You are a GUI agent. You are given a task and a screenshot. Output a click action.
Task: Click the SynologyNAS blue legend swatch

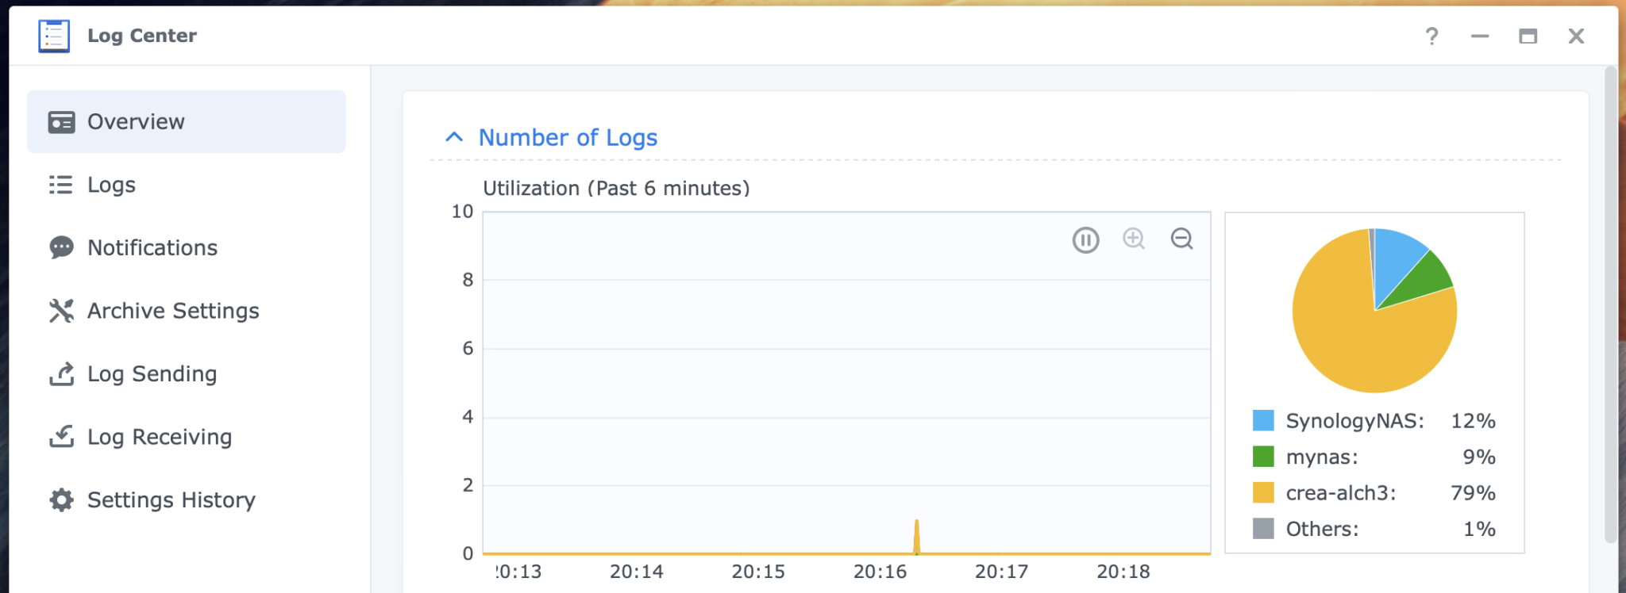(x=1263, y=420)
